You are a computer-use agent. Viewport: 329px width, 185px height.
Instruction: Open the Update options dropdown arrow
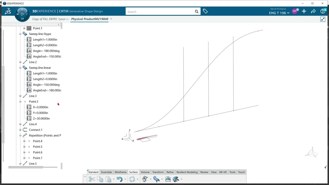[x=137, y=179]
